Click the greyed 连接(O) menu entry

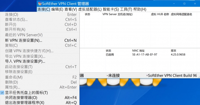(x=40, y=14)
